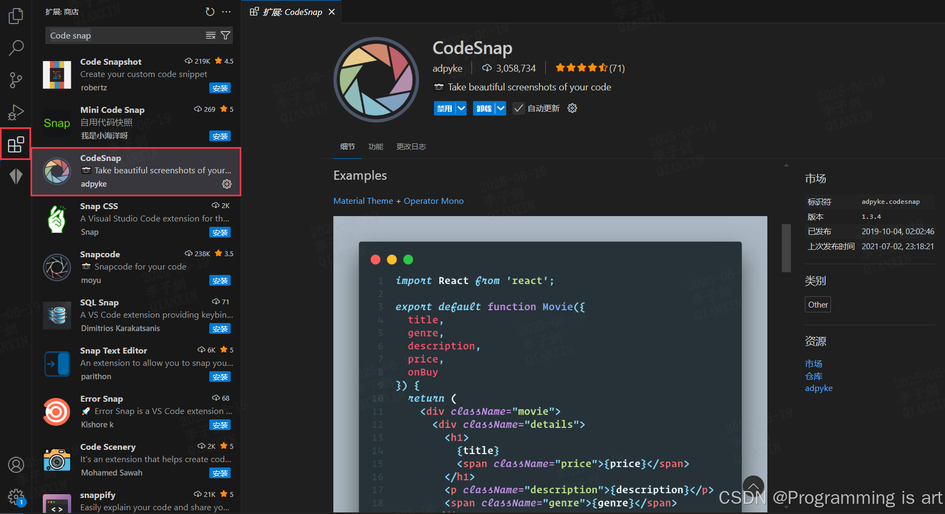
Task: Click the Code Snapshot extension icon
Action: (57, 75)
